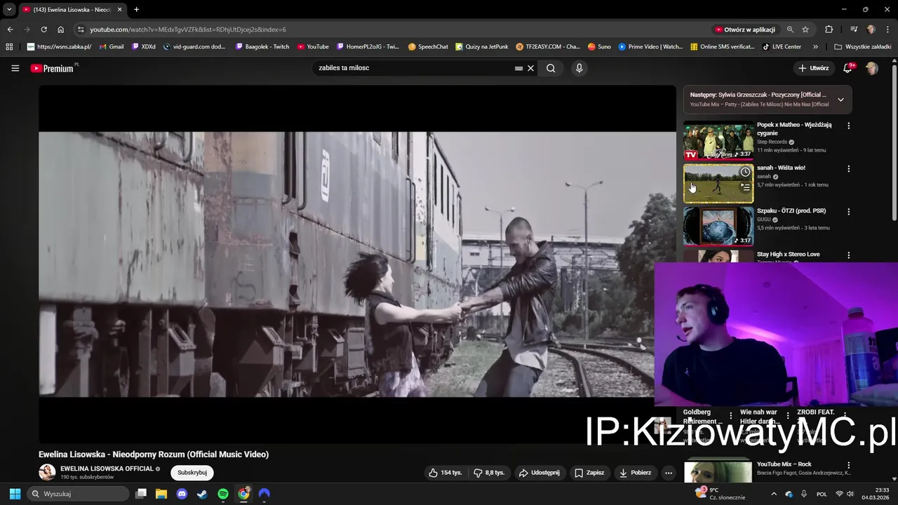Viewport: 898px width, 505px height.
Task: Open EWELINA LISOWSKA OFFICIAL channel name
Action: [x=107, y=469]
